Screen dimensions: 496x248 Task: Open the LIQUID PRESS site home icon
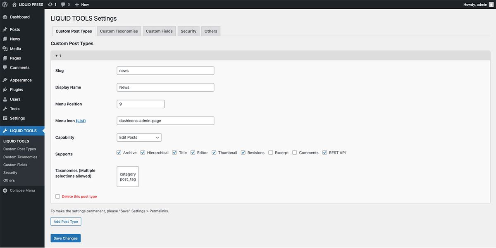(x=15, y=5)
